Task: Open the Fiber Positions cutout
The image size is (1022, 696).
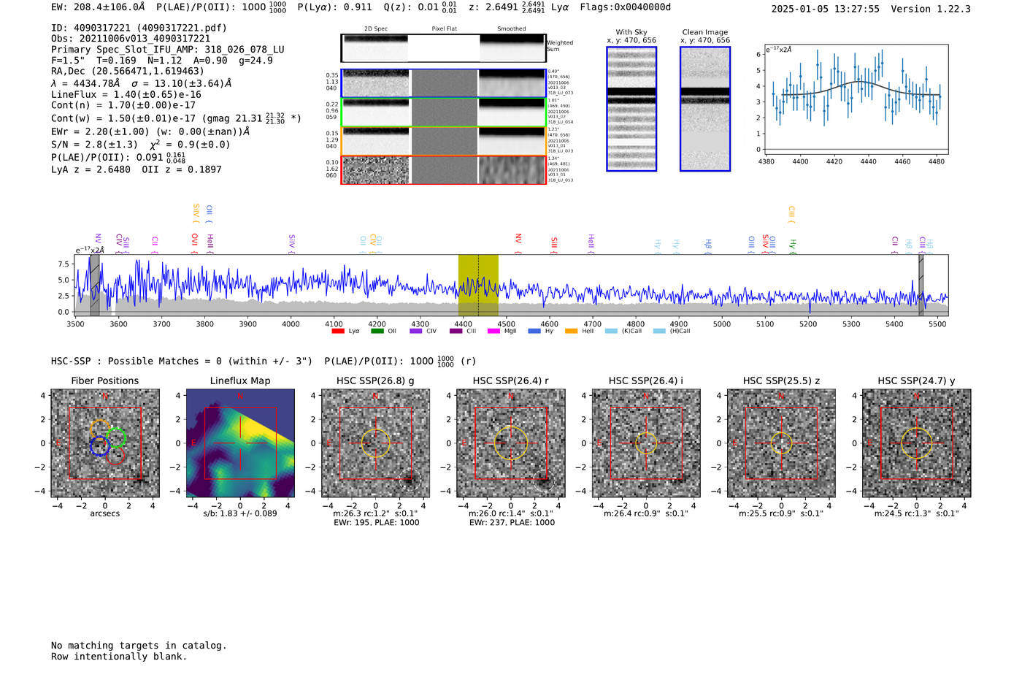Action: [105, 443]
